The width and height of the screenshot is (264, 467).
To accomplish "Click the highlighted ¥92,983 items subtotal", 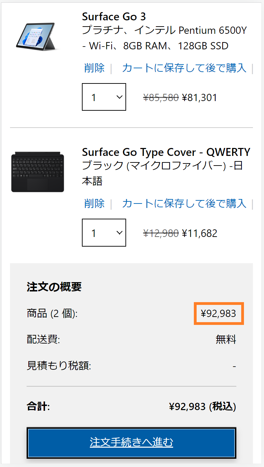I will pyautogui.click(x=218, y=314).
